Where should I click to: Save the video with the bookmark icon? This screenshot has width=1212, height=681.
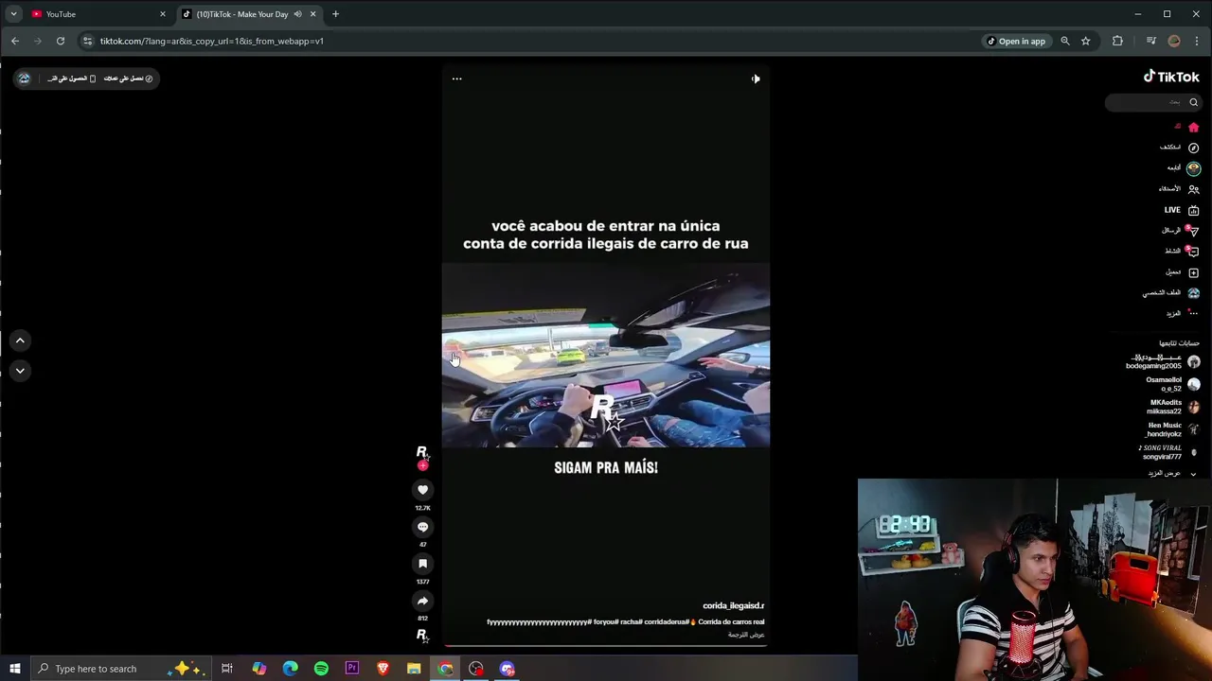point(422,564)
